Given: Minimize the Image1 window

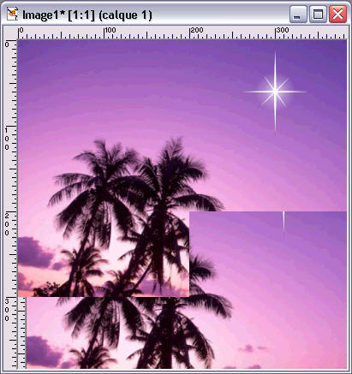Looking at the screenshot, I should (298, 15).
